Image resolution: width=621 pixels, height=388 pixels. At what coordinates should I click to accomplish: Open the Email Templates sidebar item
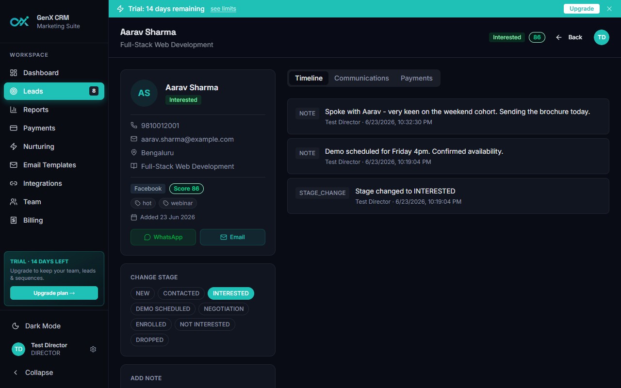point(54,165)
